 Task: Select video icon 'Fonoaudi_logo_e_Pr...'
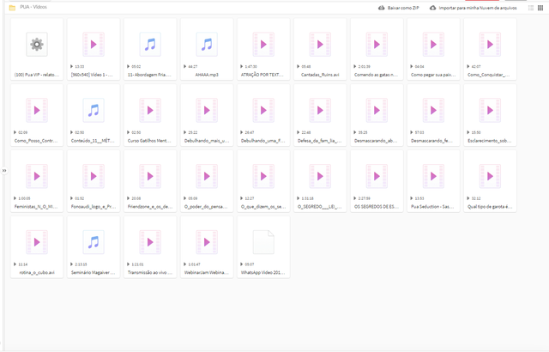94,176
